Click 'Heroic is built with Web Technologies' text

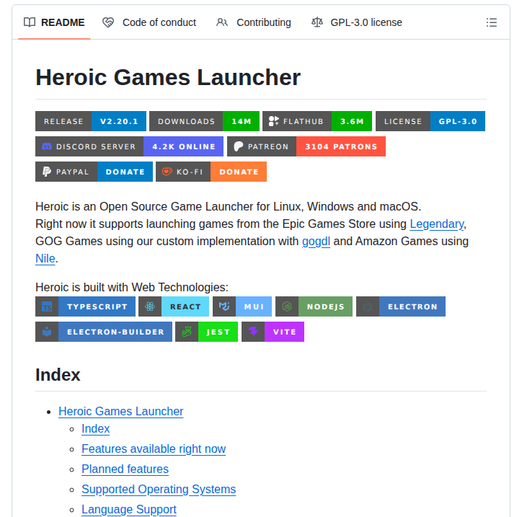[x=132, y=287]
